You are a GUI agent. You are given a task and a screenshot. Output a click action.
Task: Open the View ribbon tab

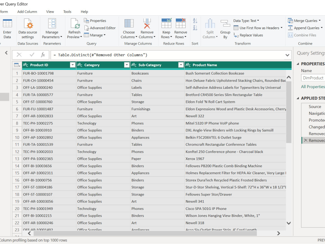[50, 12]
